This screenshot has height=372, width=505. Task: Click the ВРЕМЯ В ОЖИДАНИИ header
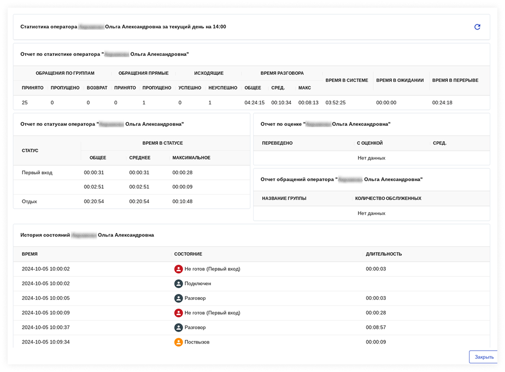pyautogui.click(x=400, y=80)
